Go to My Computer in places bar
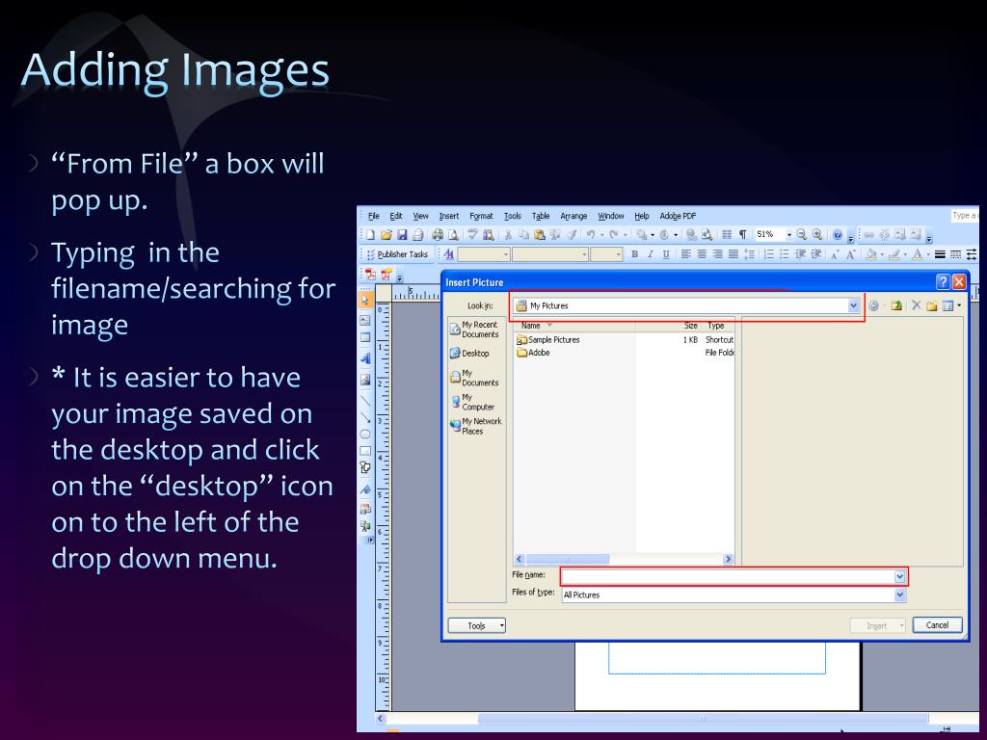Screen dimensions: 987x740 click(473, 402)
